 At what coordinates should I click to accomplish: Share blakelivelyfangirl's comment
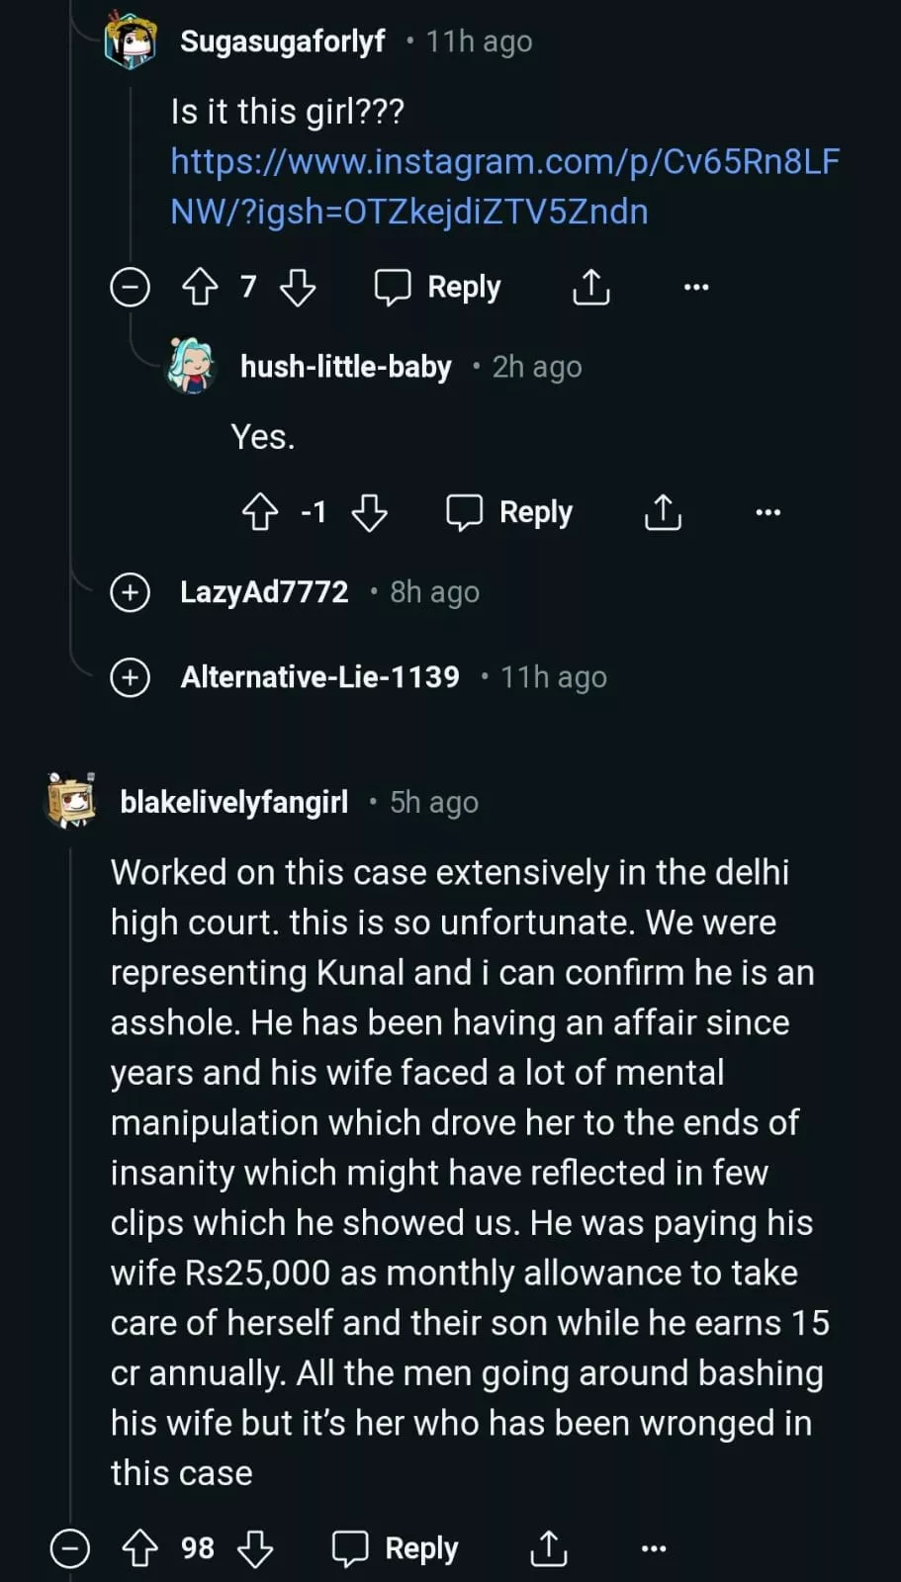(549, 1548)
